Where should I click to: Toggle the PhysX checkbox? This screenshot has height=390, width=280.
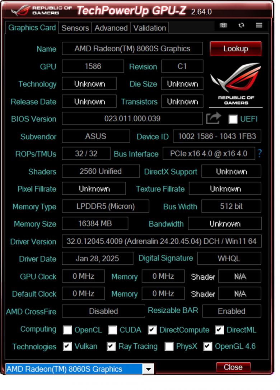tap(169, 346)
